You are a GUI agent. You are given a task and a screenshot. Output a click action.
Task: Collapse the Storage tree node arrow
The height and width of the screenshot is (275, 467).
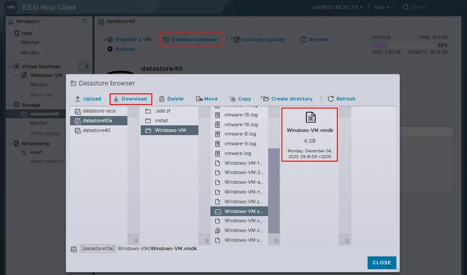click(11, 105)
